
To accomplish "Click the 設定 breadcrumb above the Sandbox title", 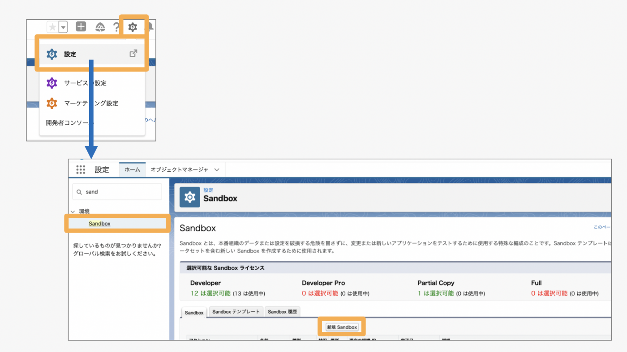I will point(208,190).
